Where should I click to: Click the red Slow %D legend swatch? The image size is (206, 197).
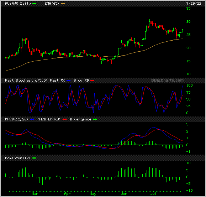93,81
